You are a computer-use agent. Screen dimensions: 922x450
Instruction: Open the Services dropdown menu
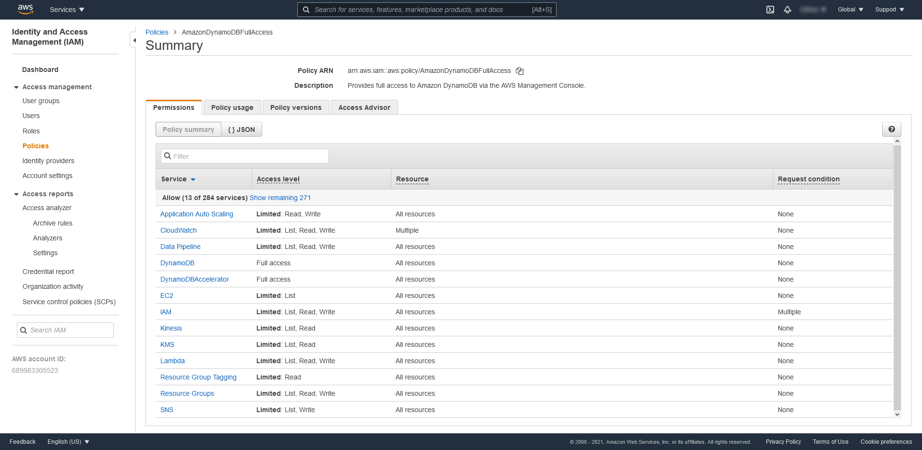pyautogui.click(x=67, y=10)
